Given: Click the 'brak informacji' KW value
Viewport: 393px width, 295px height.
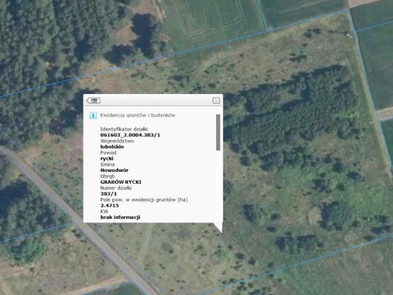Looking at the screenshot, I should [x=120, y=218].
